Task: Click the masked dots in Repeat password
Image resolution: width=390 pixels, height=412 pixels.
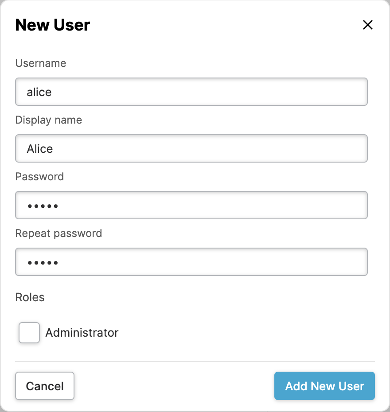Action: (43, 263)
